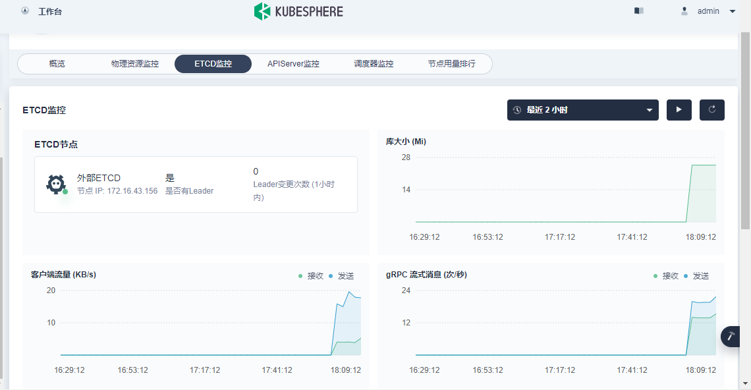Click the gRPC 流式消息 chart title
The width and height of the screenshot is (751, 390).
pos(426,275)
